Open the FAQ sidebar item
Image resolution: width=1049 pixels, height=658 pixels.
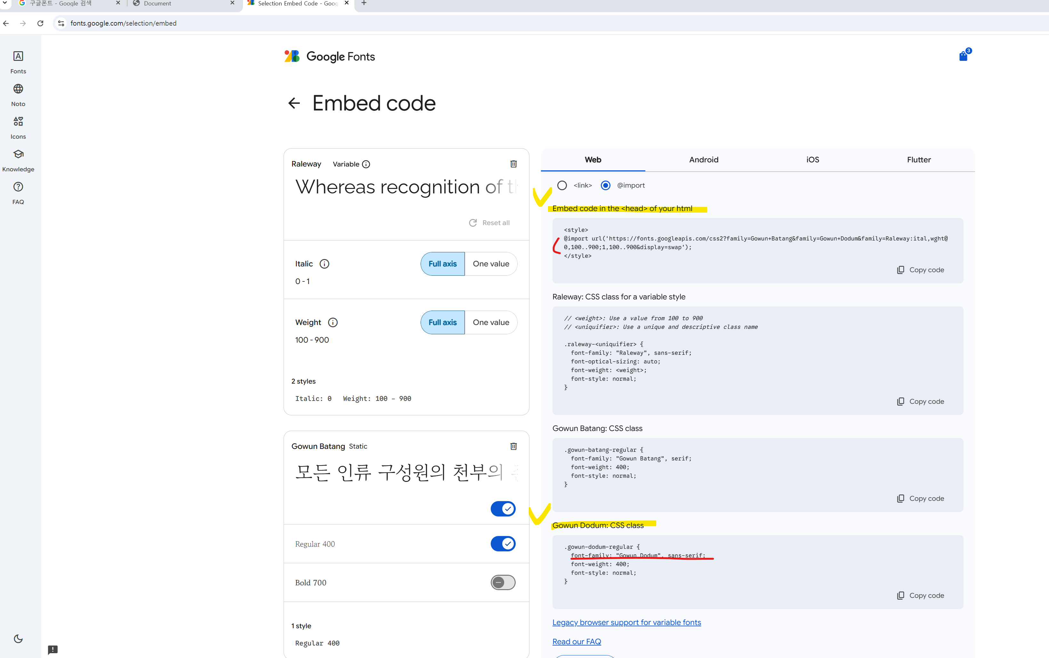pos(18,193)
